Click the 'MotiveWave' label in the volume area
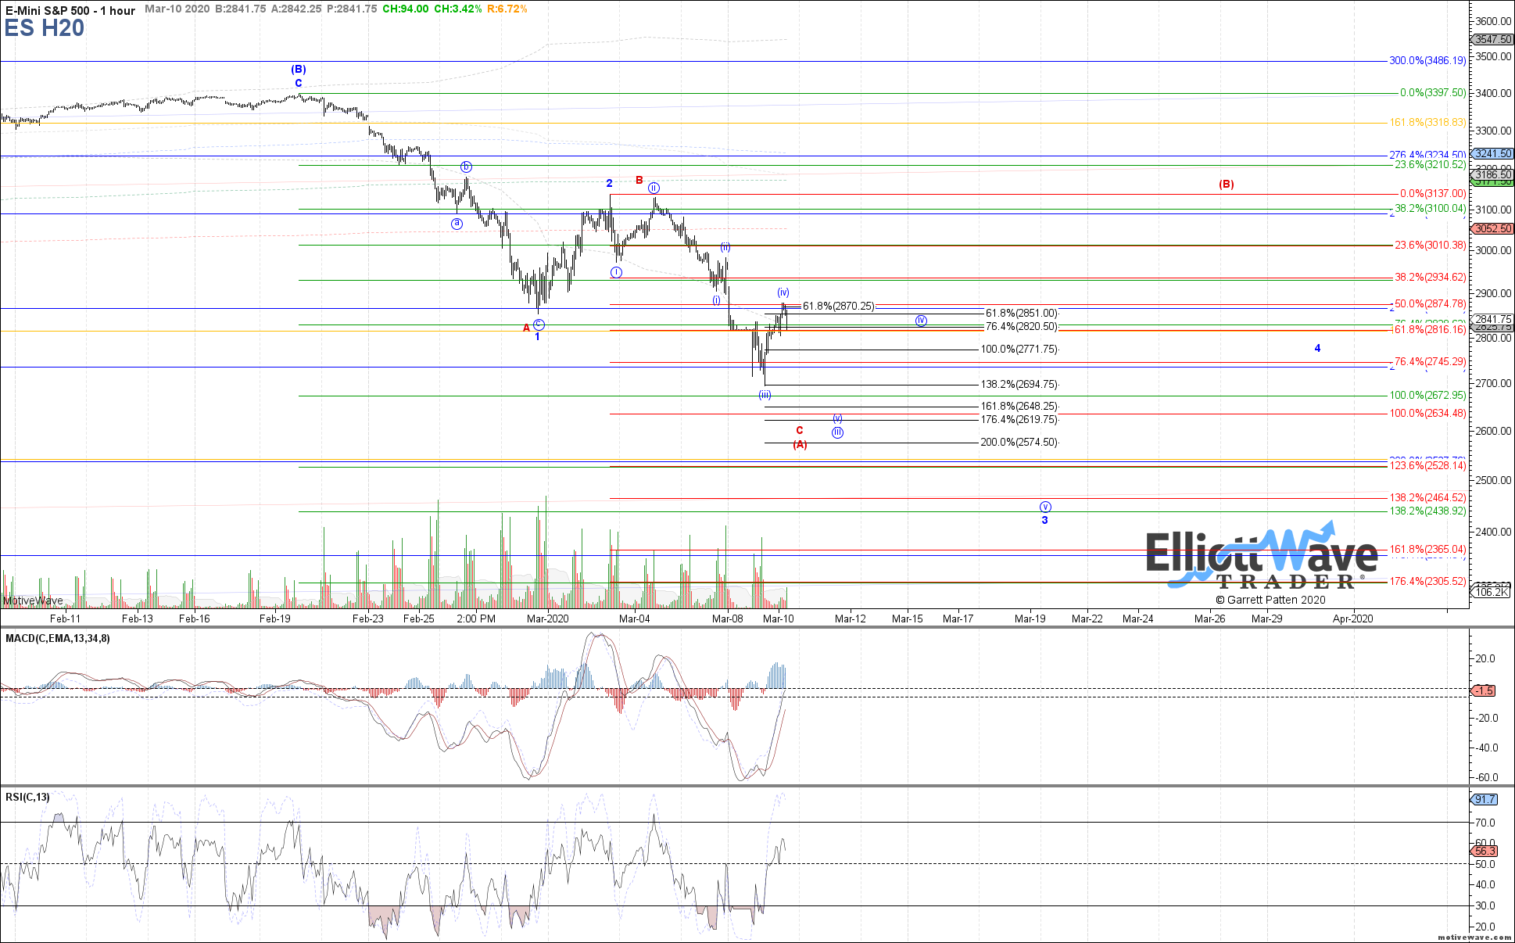The image size is (1515, 943). [34, 601]
